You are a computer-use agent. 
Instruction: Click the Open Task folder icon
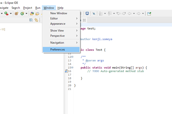pyautogui.click(x=37, y=14)
